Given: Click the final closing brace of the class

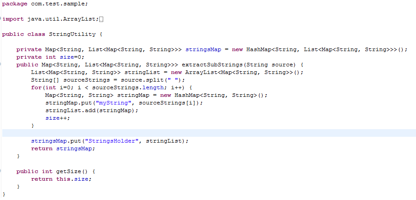Looking at the screenshot, I should [4, 195].
